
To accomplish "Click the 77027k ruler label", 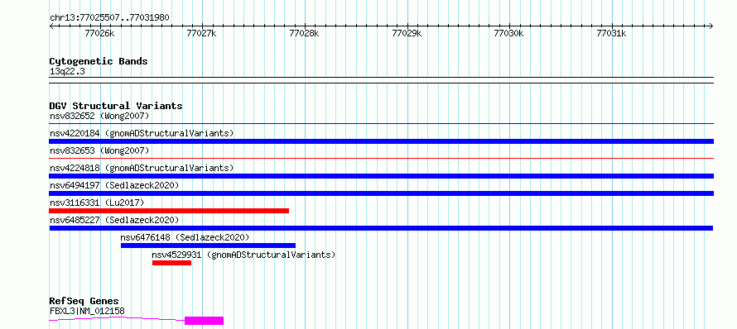I will tap(202, 33).
